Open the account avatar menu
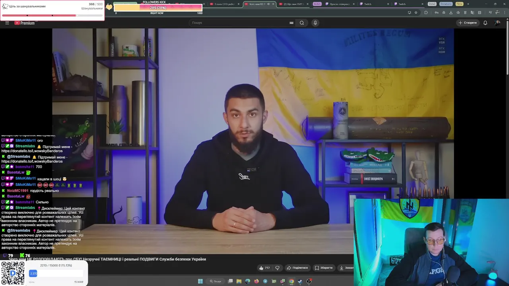Screen dimensions: 509x286 click(x=497, y=23)
